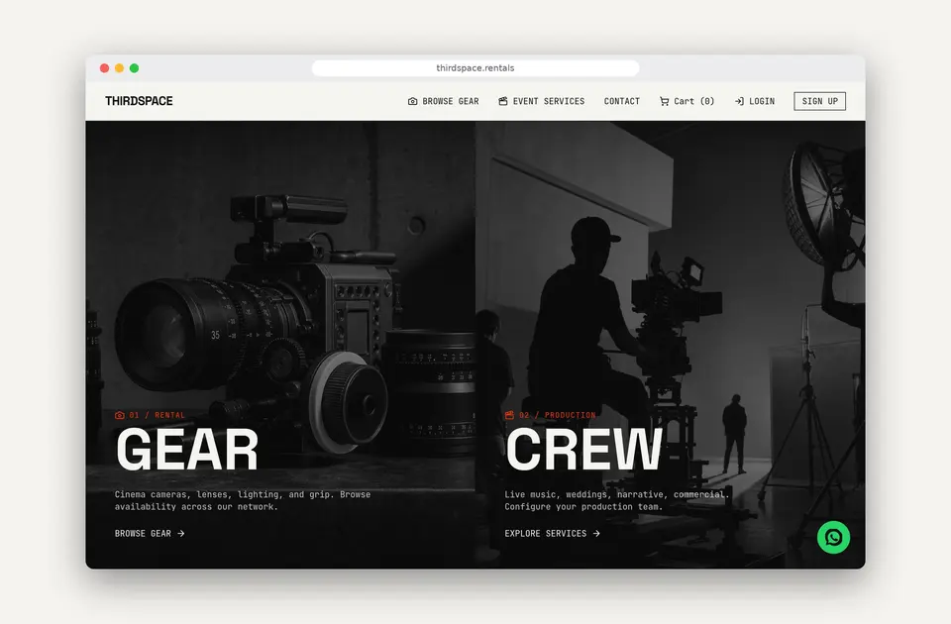
Task: Click the 'Live music, weddings, narrative' description
Action: click(x=617, y=501)
